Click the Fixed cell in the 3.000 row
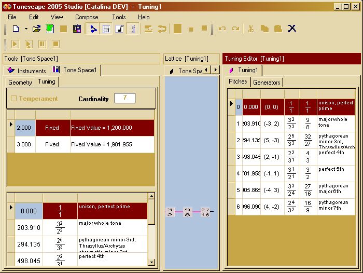363x273 pixels. pos(53,144)
